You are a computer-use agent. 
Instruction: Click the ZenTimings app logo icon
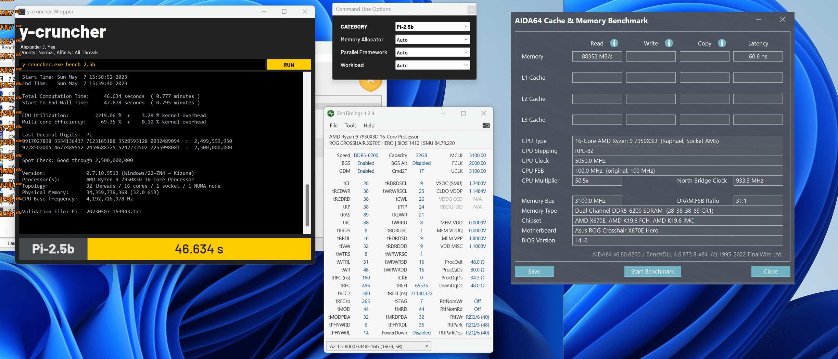point(331,113)
